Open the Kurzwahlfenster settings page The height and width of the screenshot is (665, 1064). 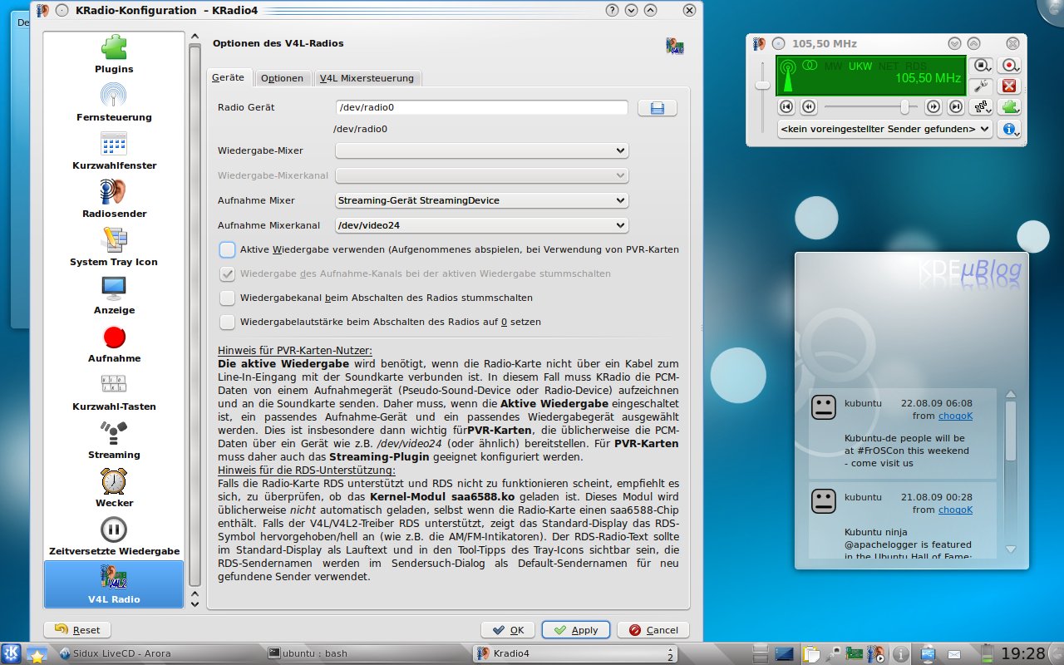[114, 151]
